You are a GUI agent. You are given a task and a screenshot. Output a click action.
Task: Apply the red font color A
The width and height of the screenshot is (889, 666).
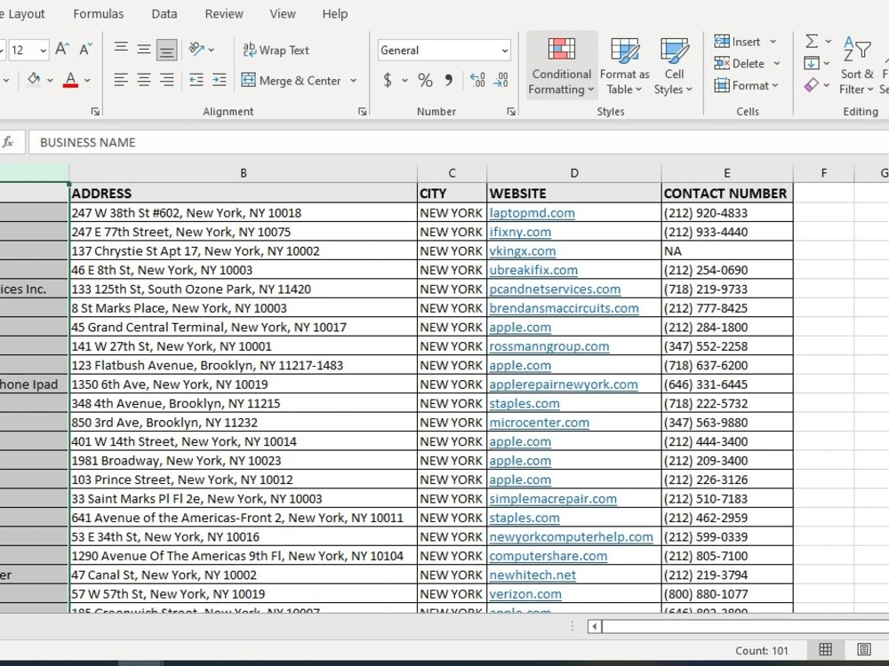tap(70, 80)
